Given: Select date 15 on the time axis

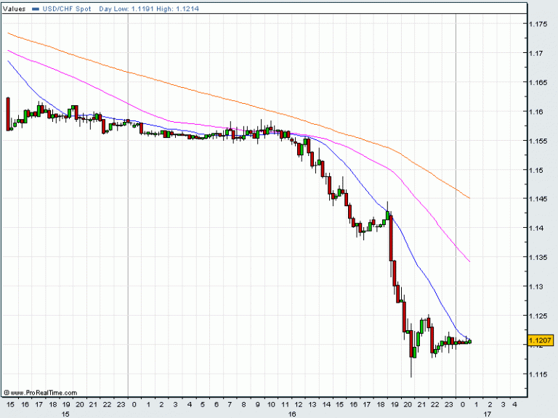Looking at the screenshot, I should tap(65, 414).
